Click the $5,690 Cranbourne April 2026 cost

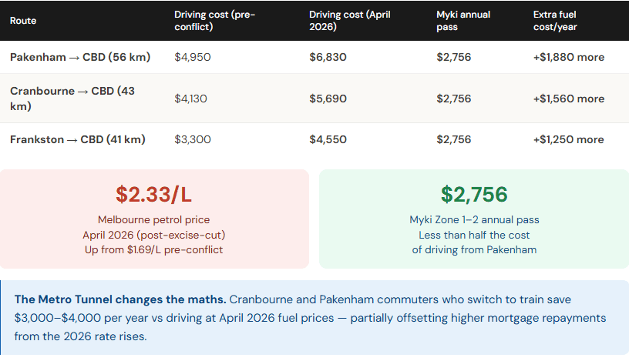point(328,99)
